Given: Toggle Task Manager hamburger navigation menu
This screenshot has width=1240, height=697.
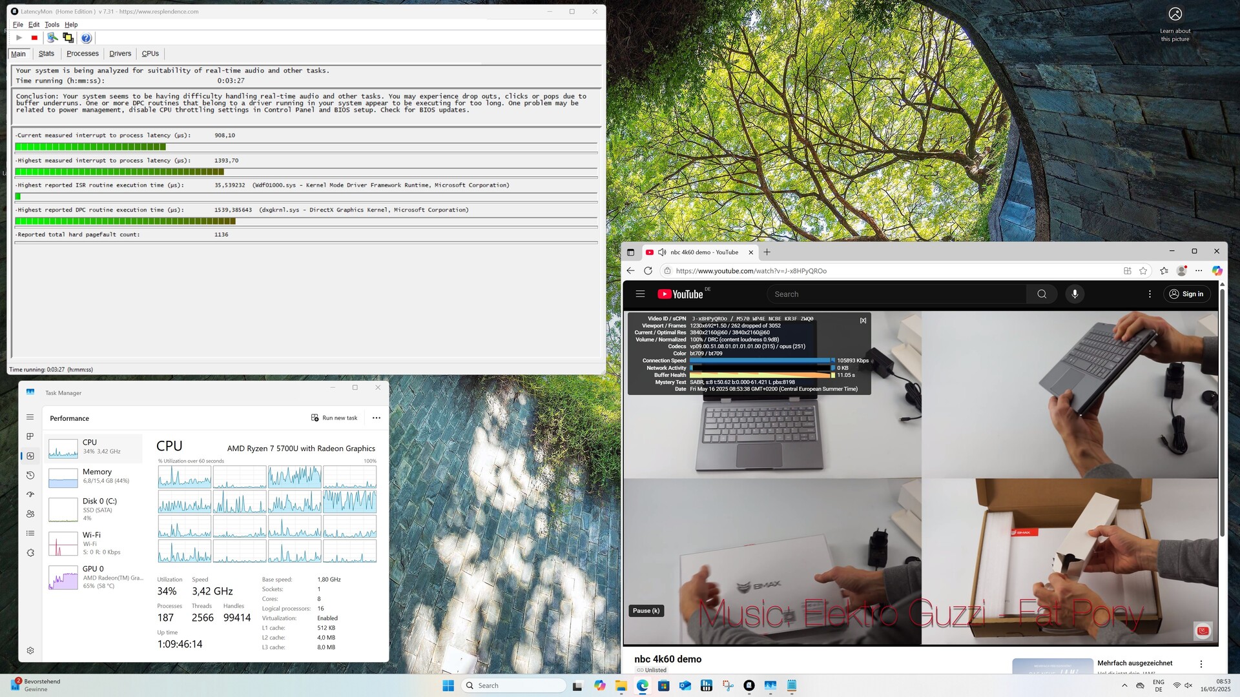Looking at the screenshot, I should (x=30, y=418).
